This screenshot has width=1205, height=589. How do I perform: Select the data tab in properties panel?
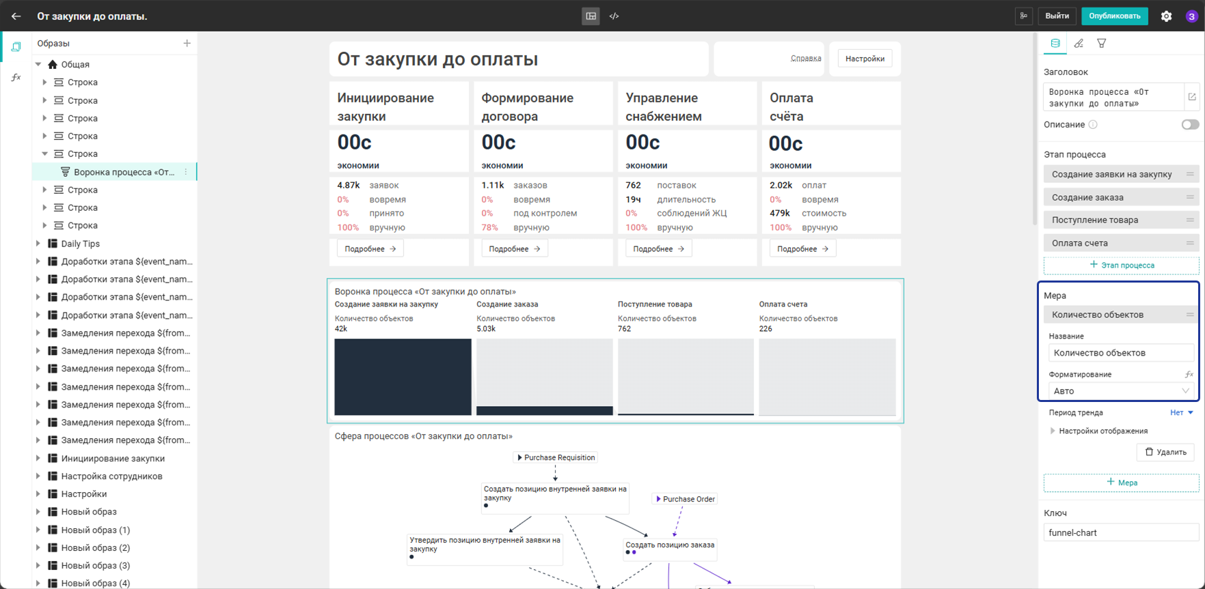point(1055,43)
